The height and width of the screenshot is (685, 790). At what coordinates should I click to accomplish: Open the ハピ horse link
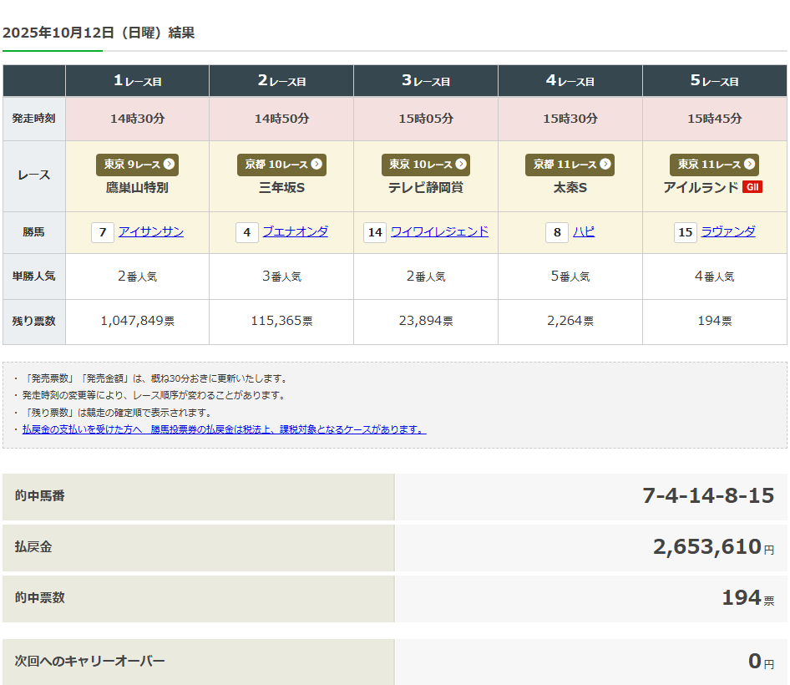584,232
